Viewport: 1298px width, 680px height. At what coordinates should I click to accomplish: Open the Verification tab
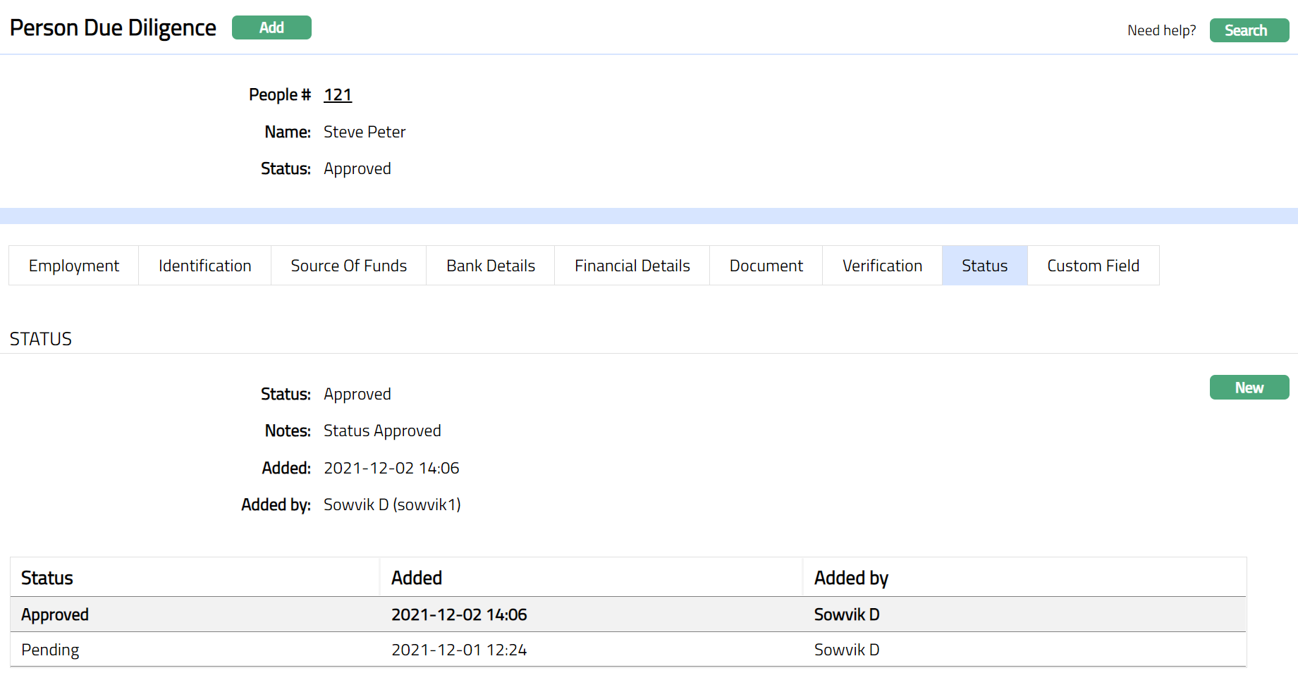click(882, 266)
